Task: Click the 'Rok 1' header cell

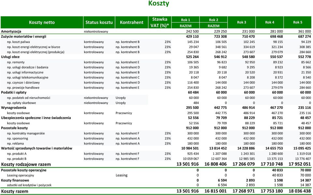Action: 186,20
